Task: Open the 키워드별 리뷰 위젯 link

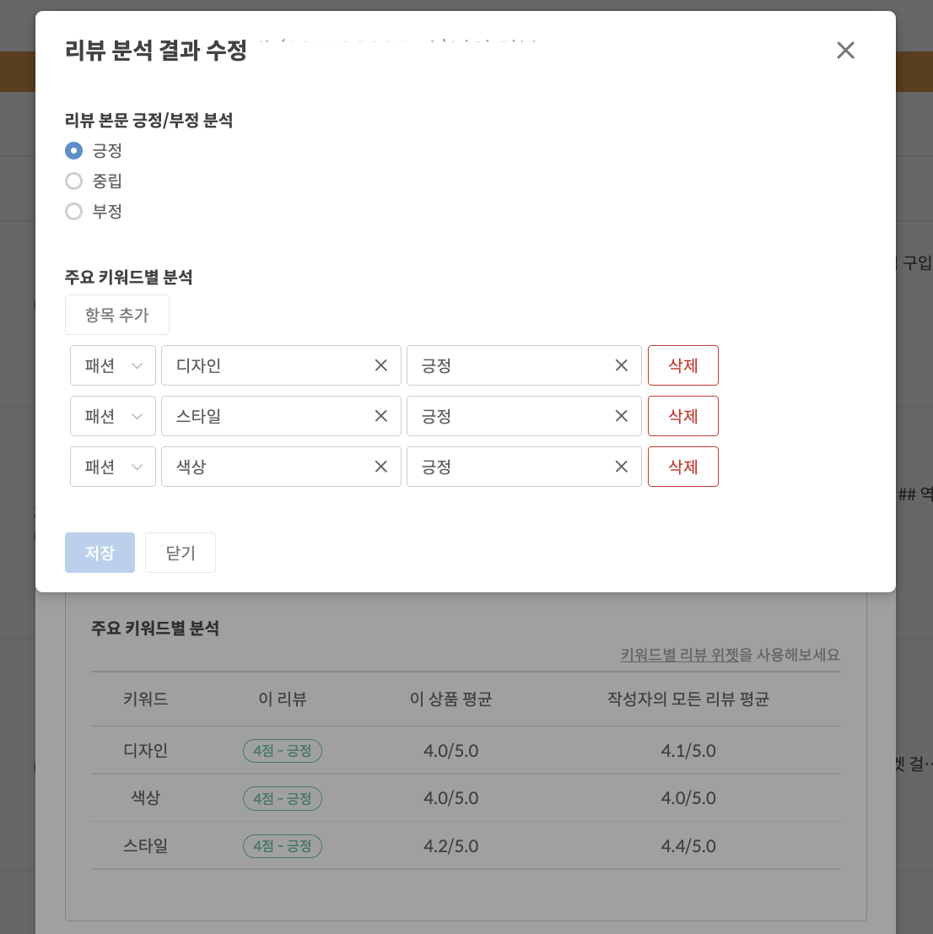Action: (679, 655)
